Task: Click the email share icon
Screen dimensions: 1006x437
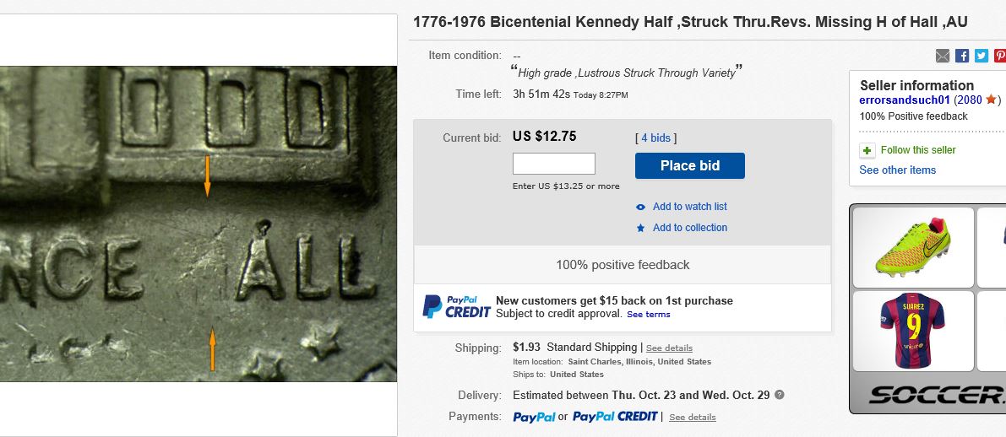Action: pyautogui.click(x=943, y=56)
